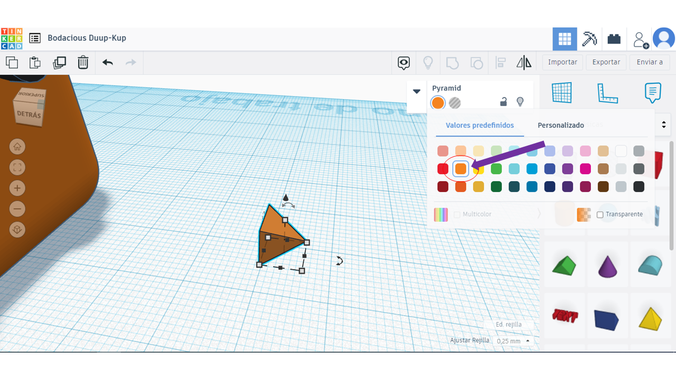
Task: Copy the selected shape using the toolbar
Action: [x=12, y=62]
